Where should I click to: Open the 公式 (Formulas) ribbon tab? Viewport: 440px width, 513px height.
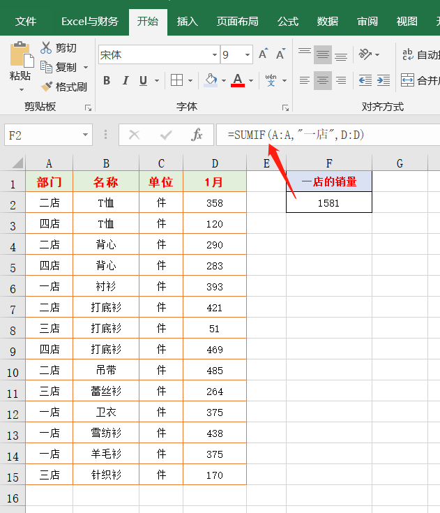pyautogui.click(x=288, y=22)
